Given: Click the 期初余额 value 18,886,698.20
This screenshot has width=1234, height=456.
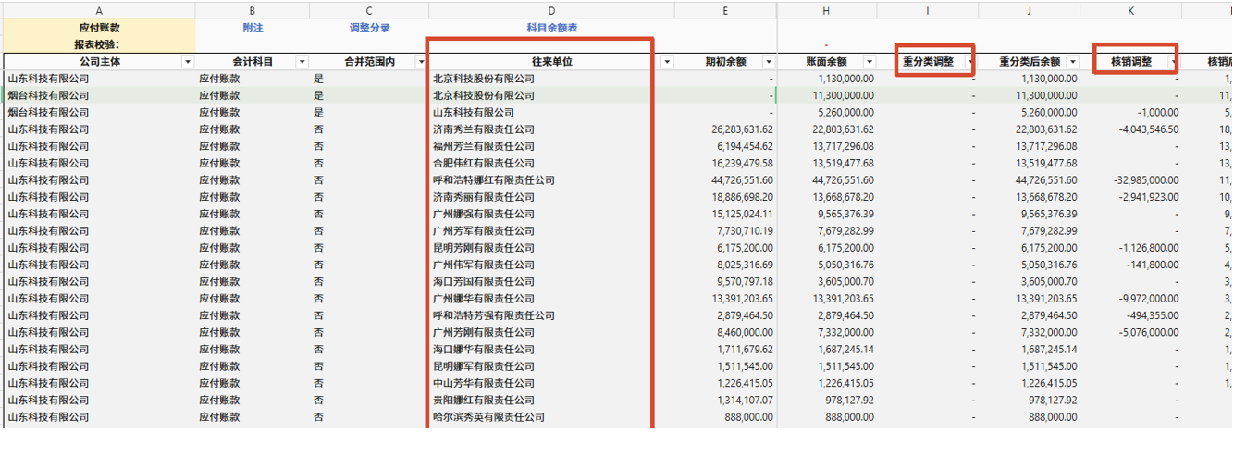Looking at the screenshot, I should [742, 197].
